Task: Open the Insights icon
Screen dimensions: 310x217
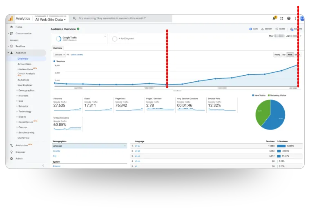Action: (292, 29)
